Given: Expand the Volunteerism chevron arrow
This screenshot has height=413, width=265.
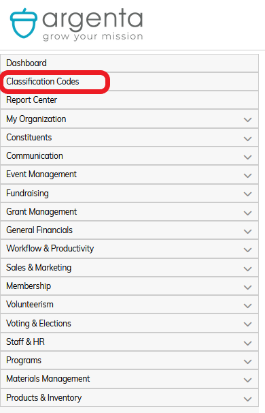Looking at the screenshot, I should (x=247, y=305).
